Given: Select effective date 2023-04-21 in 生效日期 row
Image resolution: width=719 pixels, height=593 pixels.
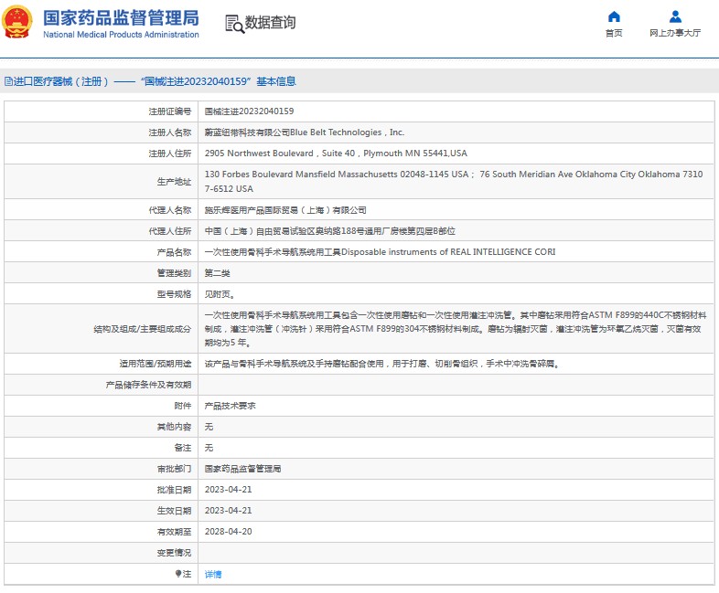Looking at the screenshot, I should pos(229,511).
